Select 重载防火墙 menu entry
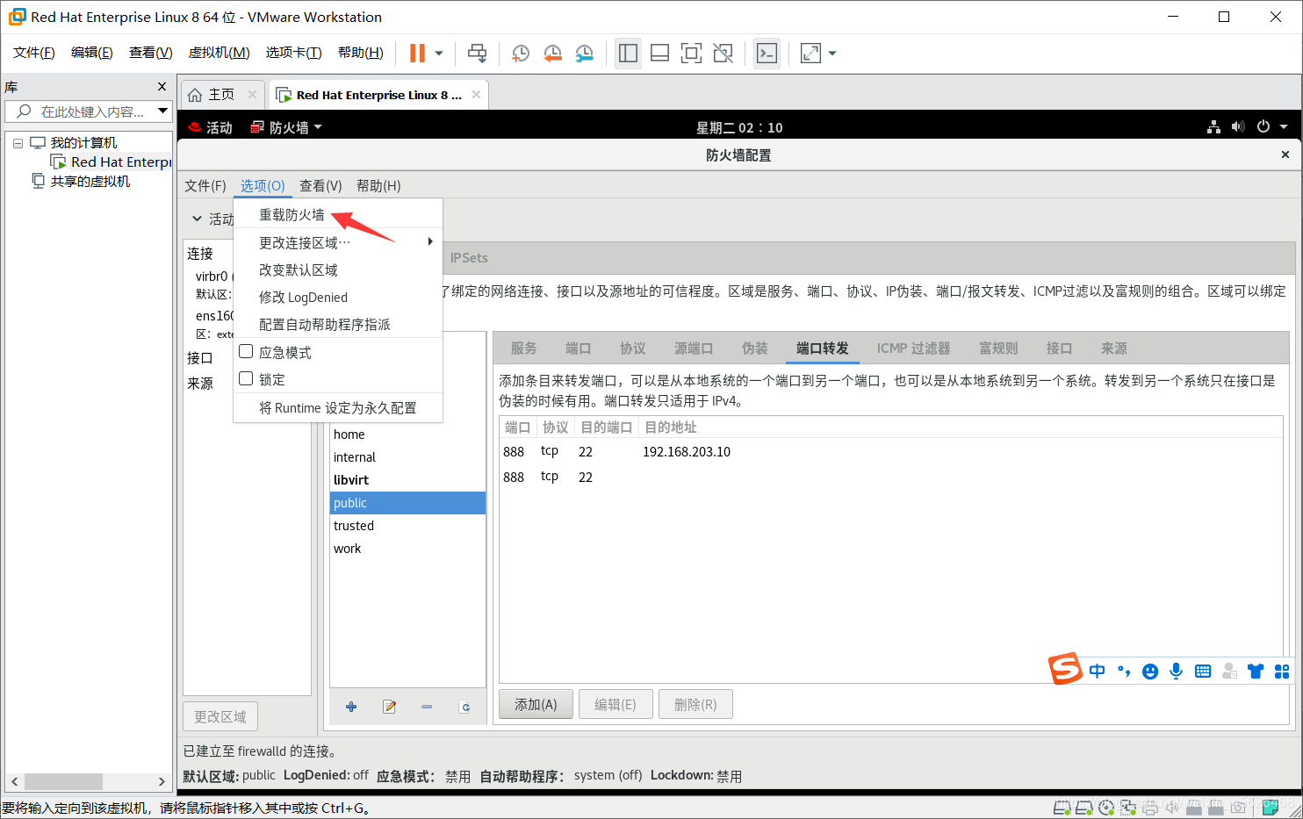This screenshot has height=819, width=1303. [x=338, y=215]
